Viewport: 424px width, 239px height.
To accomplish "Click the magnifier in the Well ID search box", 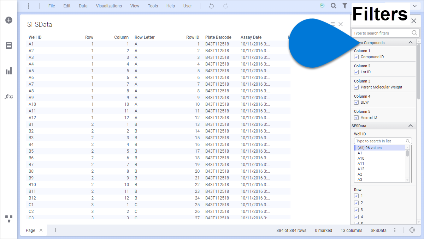I will click(x=408, y=141).
